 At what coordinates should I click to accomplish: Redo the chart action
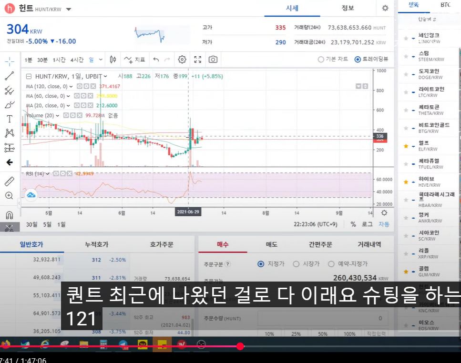pos(167,60)
